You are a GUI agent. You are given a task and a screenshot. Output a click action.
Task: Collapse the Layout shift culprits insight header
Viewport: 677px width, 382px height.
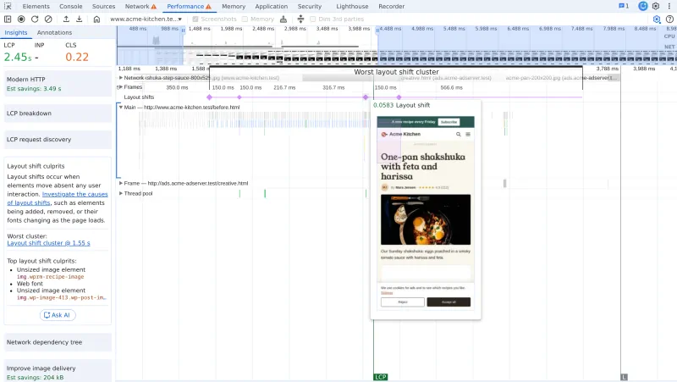pyautogui.click(x=36, y=166)
